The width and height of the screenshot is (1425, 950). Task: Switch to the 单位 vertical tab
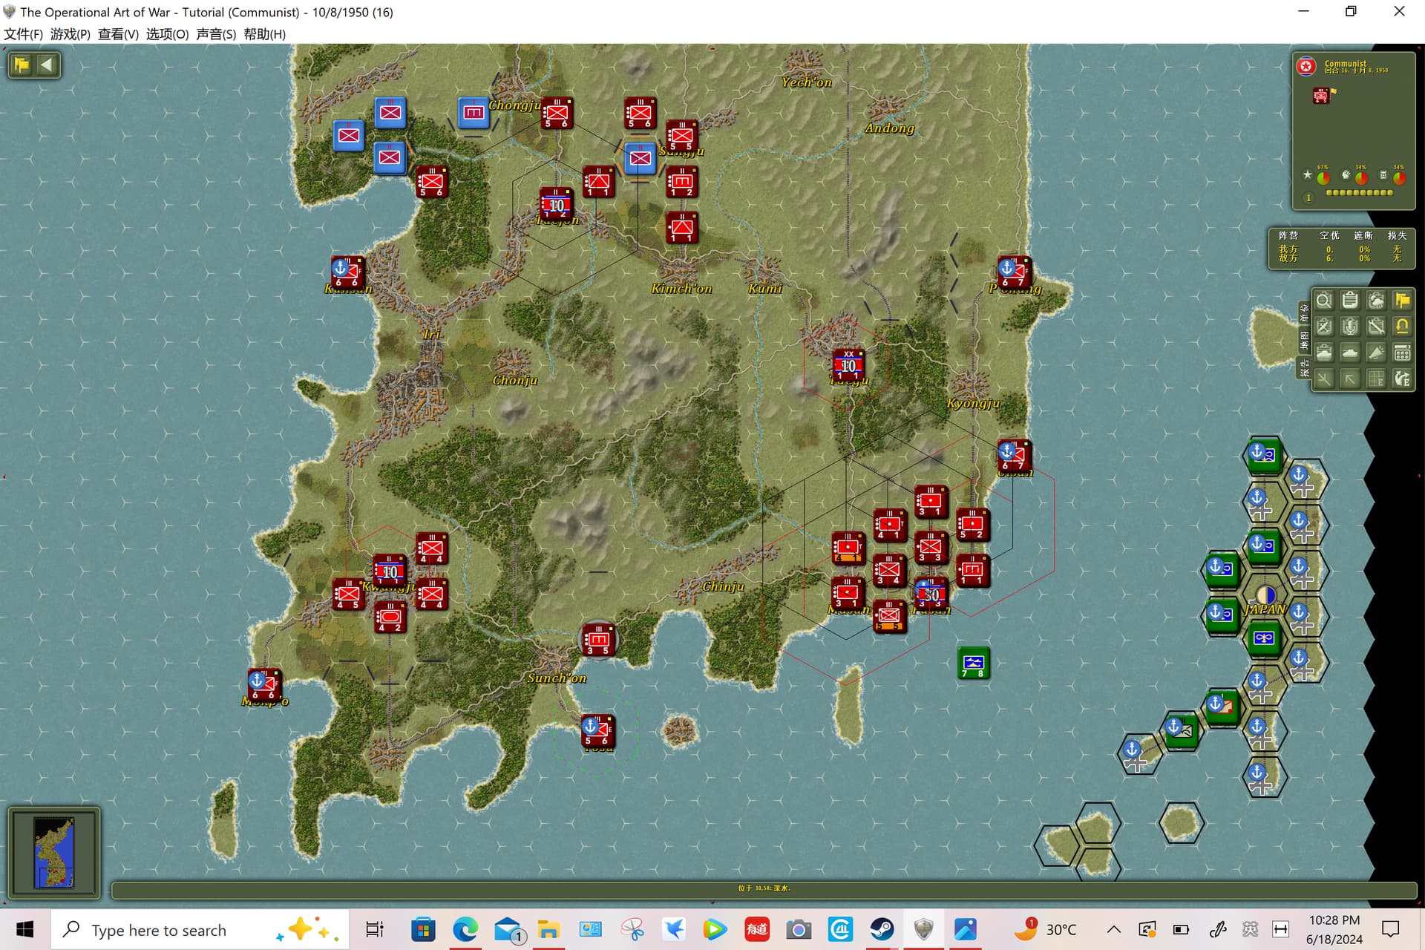coord(1304,312)
